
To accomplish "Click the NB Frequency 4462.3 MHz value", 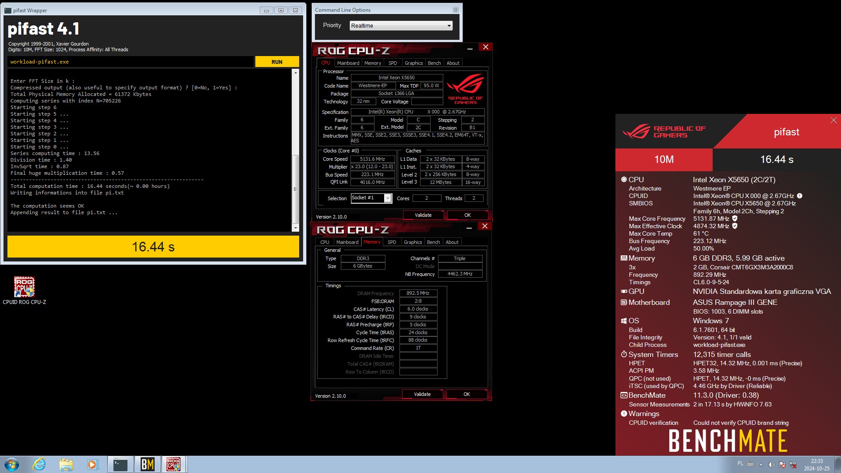I will tap(460, 274).
